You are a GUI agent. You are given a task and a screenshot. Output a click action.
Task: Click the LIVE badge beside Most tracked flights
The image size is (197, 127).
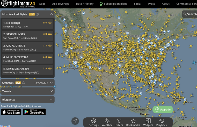(32, 14)
